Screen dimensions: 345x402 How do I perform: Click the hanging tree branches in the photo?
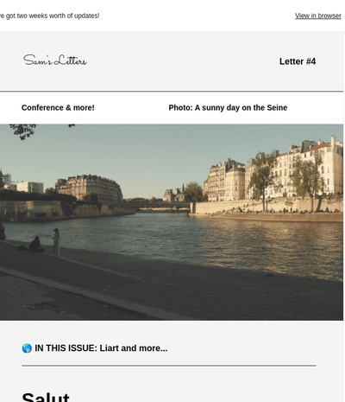(x=23, y=131)
